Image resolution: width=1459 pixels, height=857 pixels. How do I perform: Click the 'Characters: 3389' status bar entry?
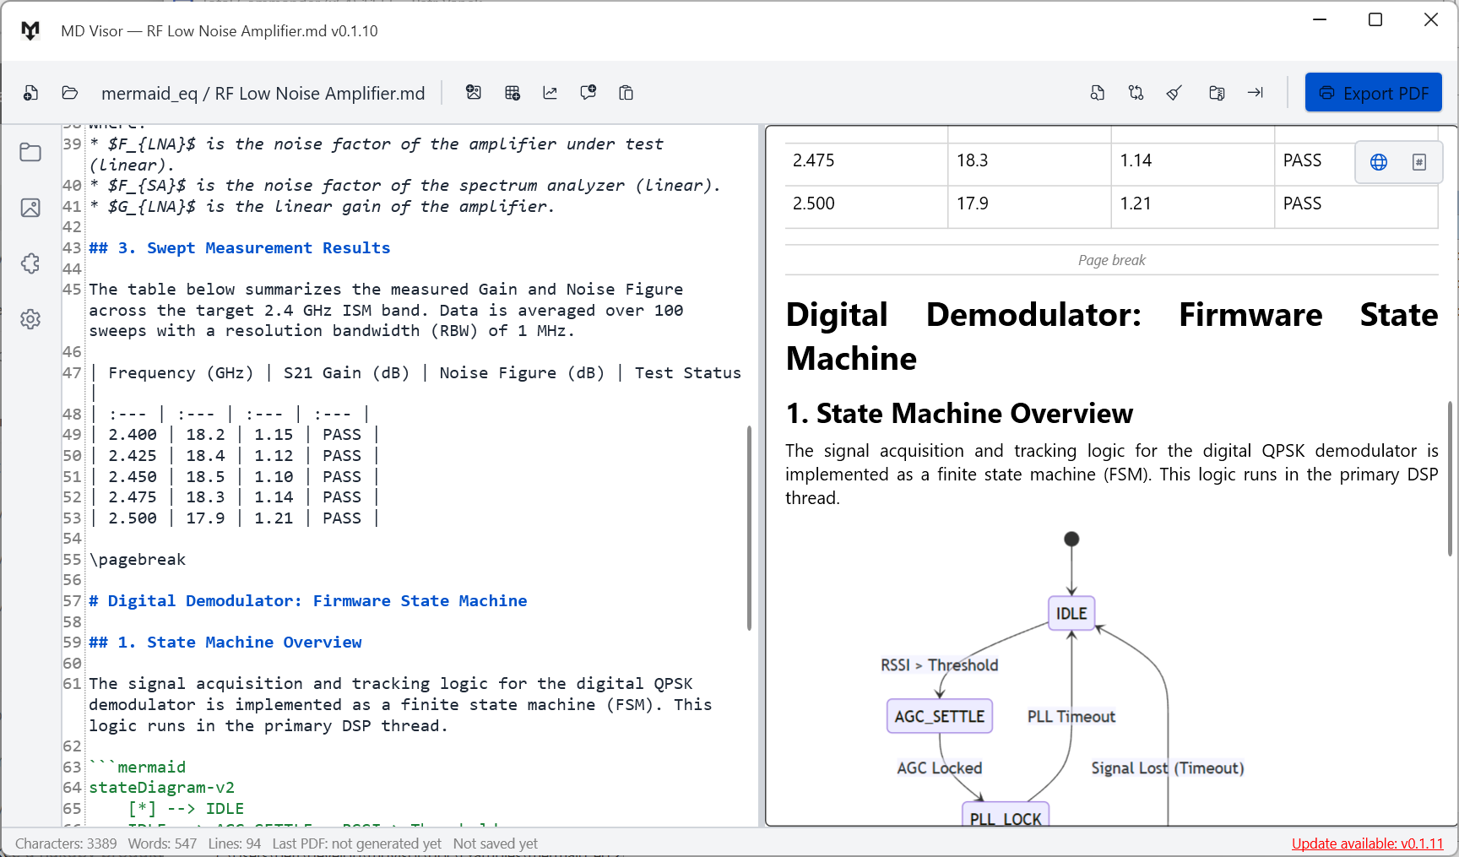tap(66, 843)
